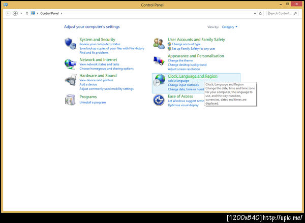Click Set up Family Safety for any user
Image resolution: width=305 pixels, height=223 pixels.
(194, 49)
